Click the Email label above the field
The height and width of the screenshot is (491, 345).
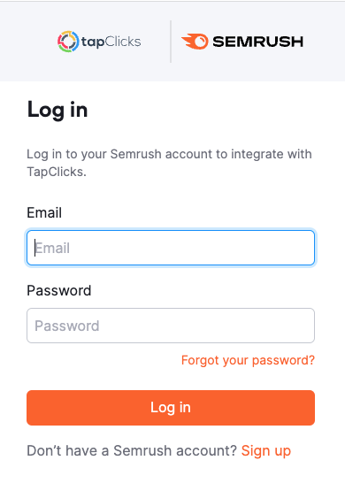pos(44,212)
